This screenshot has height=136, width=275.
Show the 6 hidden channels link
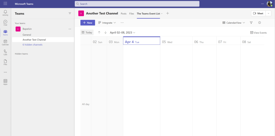32,45
